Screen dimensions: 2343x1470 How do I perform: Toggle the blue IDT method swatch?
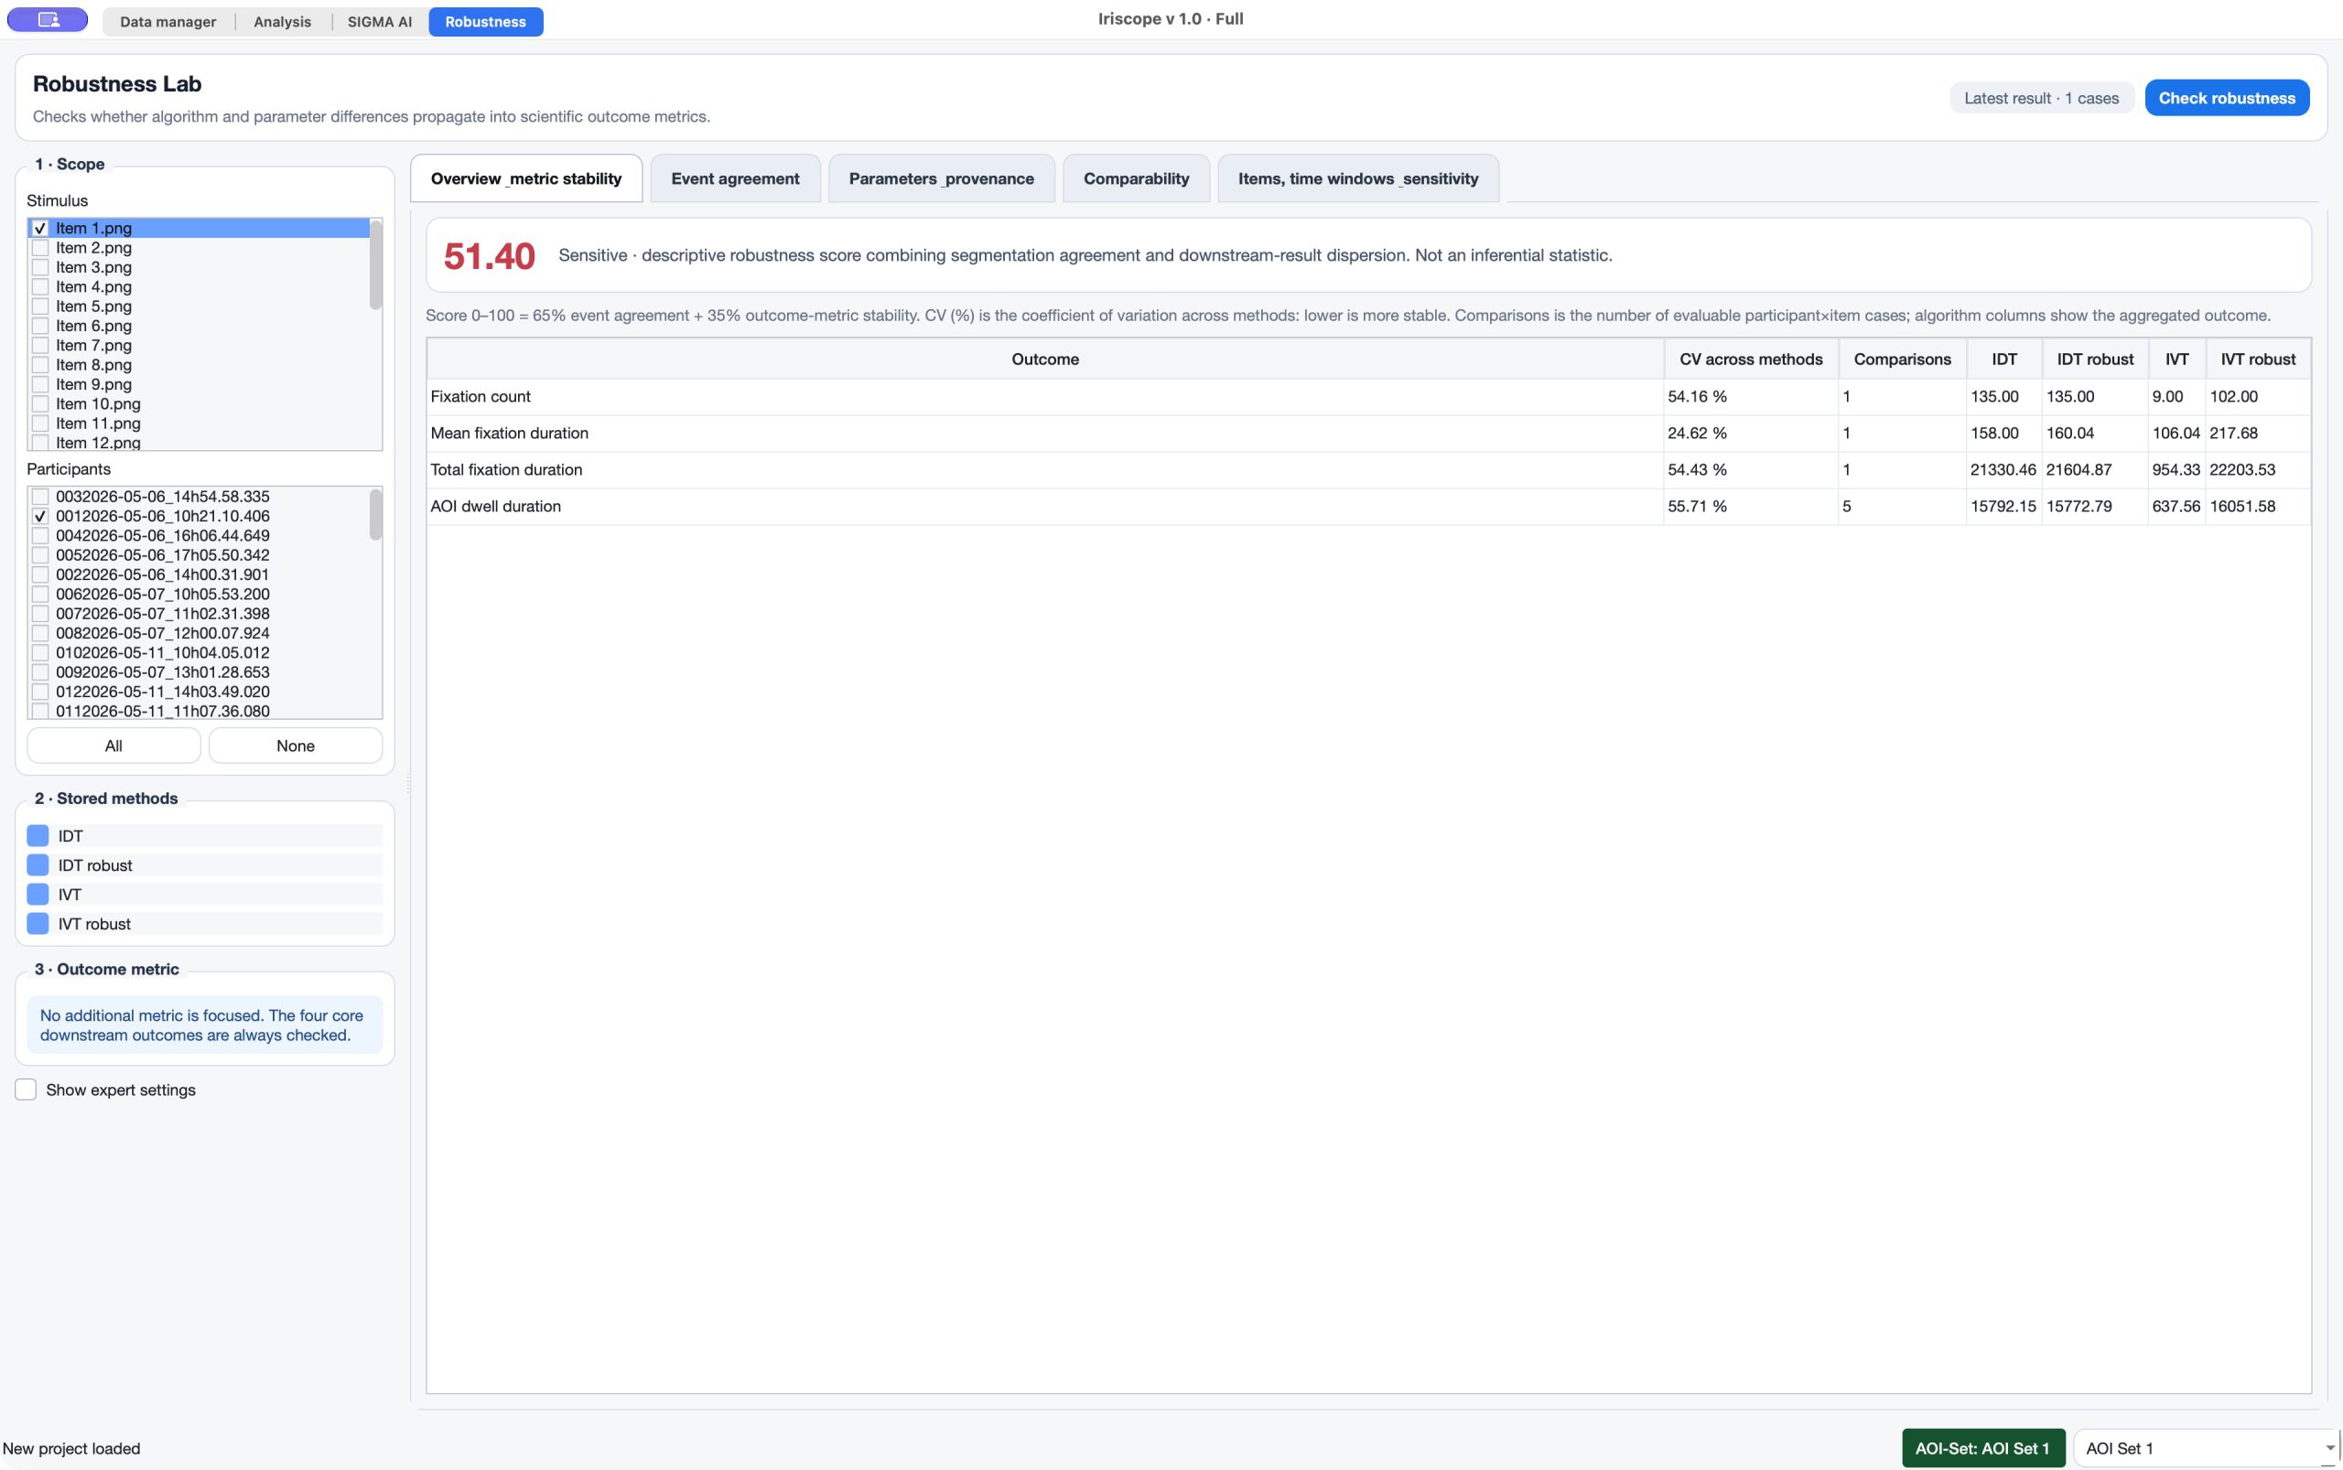(38, 836)
